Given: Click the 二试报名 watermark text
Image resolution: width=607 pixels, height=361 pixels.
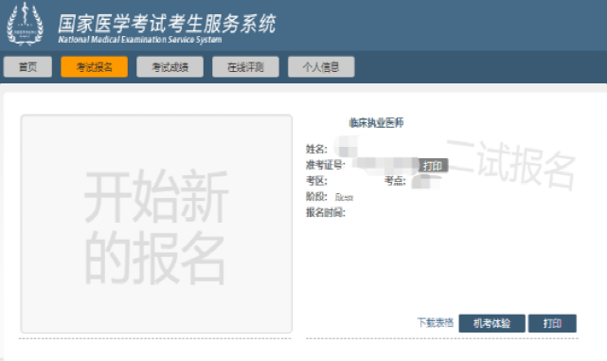Looking at the screenshot, I should 511,165.
